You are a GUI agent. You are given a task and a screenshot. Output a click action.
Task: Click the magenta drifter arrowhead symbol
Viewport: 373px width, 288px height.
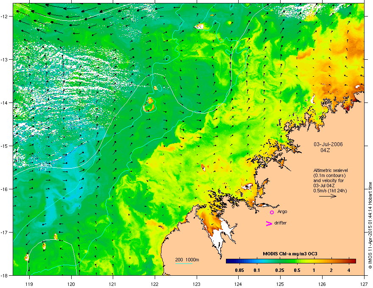(269, 223)
